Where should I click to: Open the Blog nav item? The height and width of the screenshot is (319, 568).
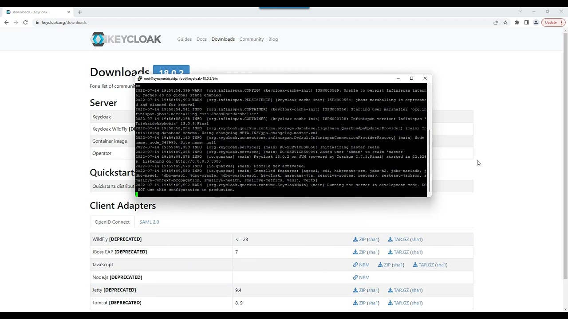[273, 39]
